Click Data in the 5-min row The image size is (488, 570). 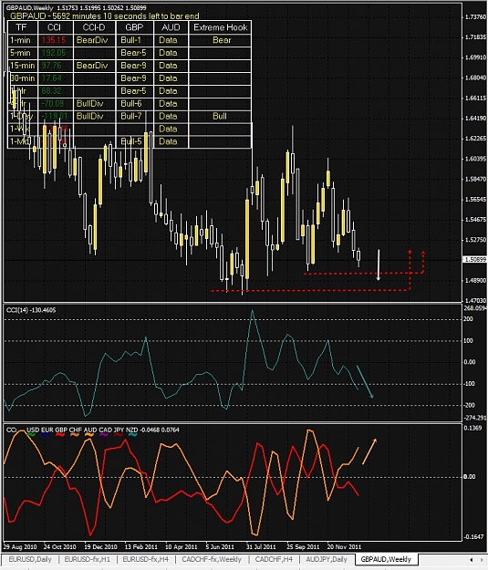pos(168,53)
